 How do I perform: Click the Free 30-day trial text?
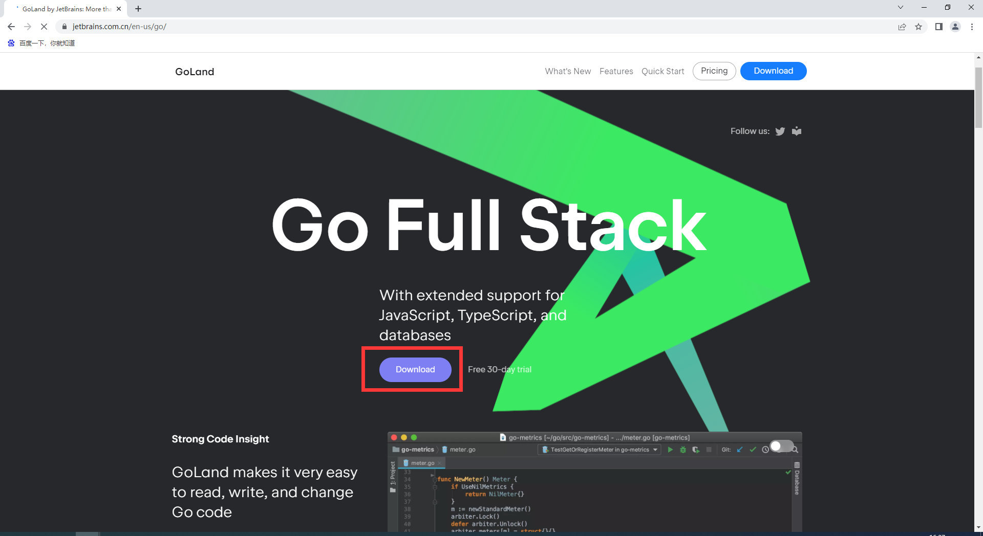point(500,369)
